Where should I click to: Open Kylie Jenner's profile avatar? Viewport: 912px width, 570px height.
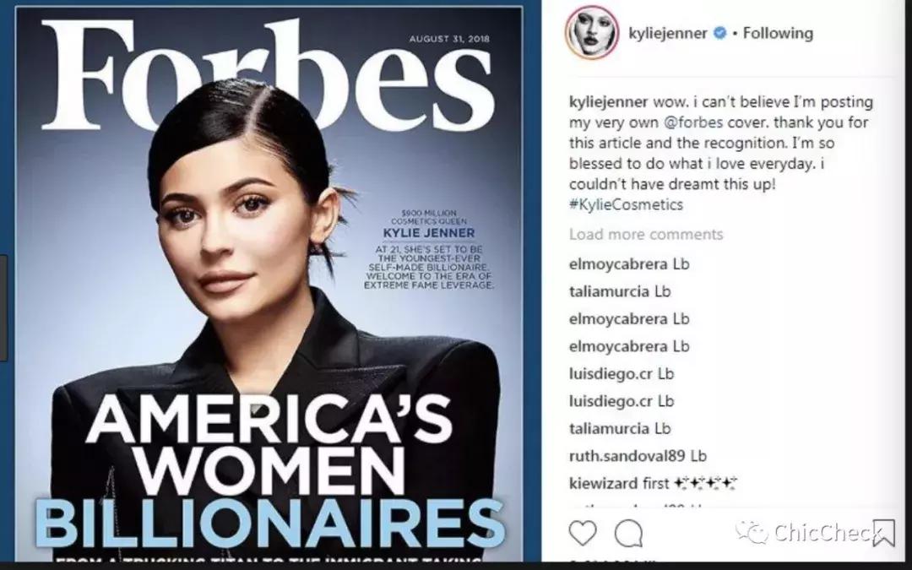591,33
